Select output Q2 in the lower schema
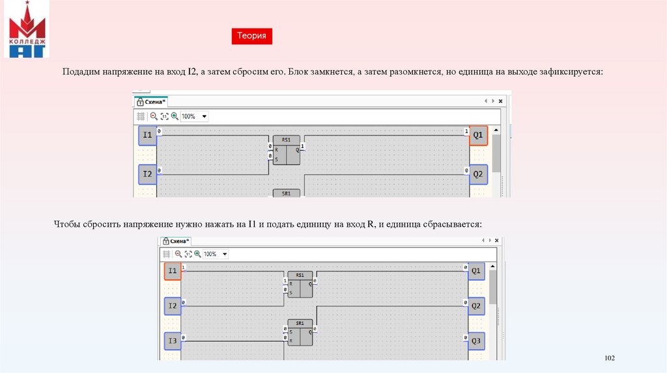 [476, 306]
